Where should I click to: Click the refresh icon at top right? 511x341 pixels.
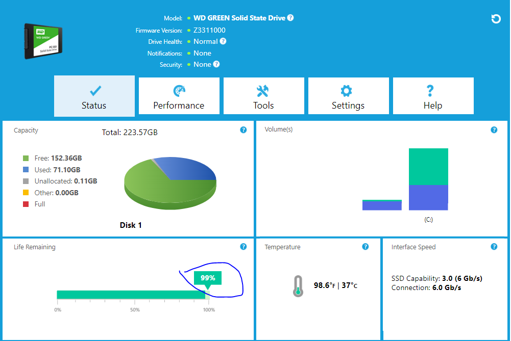tap(496, 18)
